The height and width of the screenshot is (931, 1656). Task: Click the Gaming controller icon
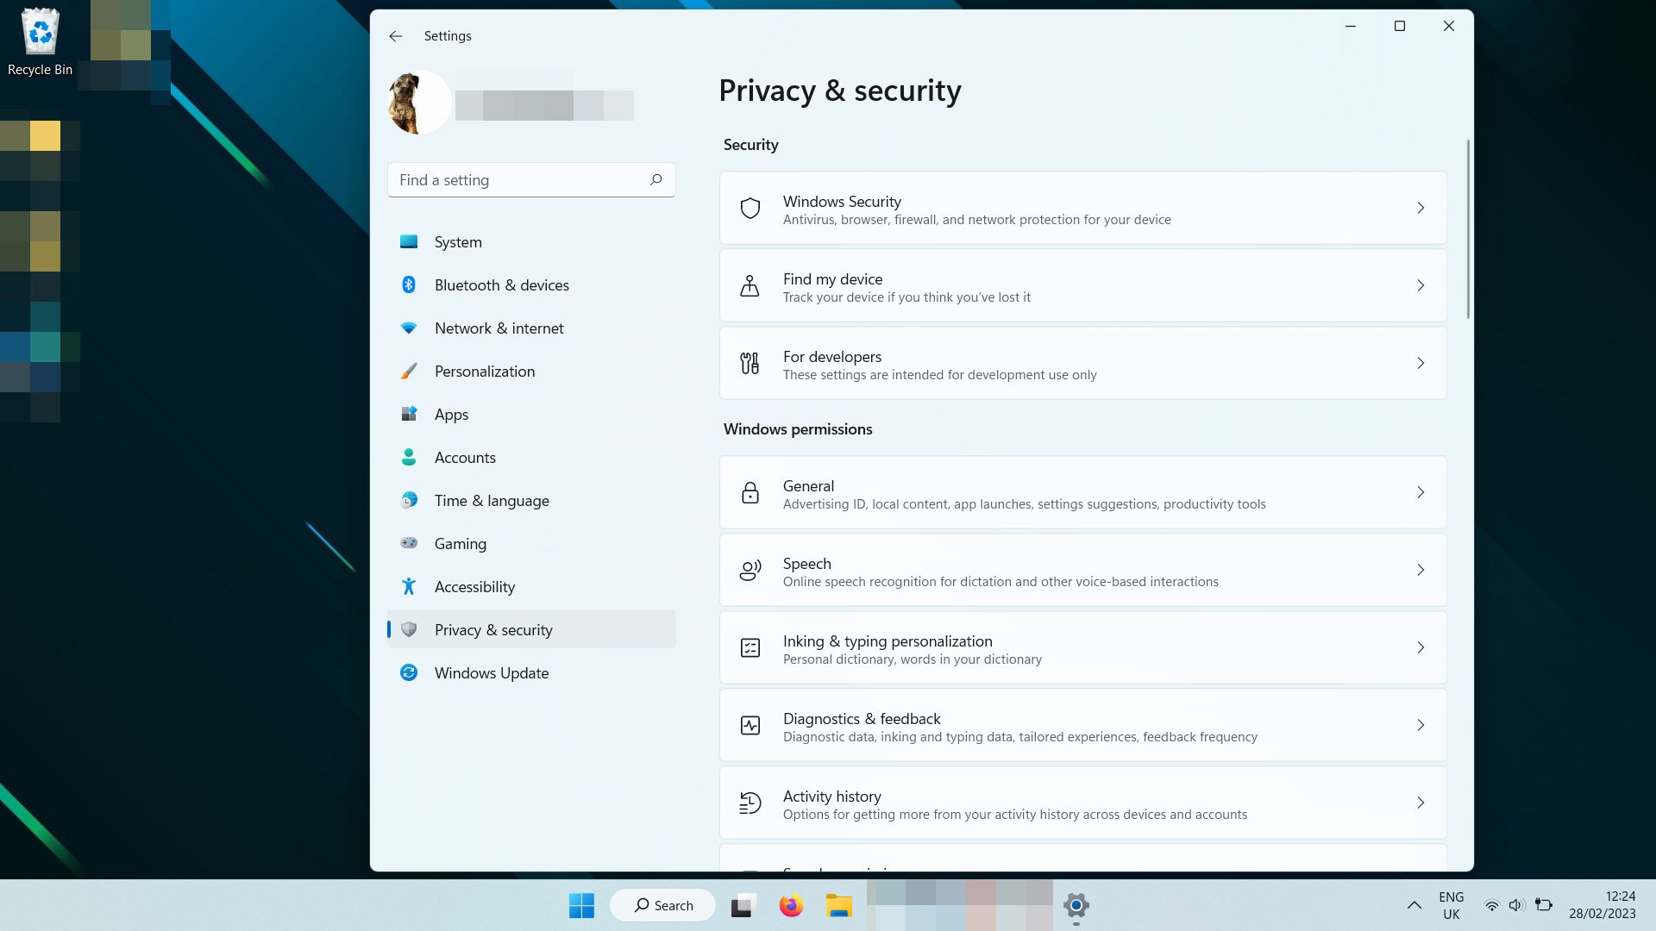409,543
